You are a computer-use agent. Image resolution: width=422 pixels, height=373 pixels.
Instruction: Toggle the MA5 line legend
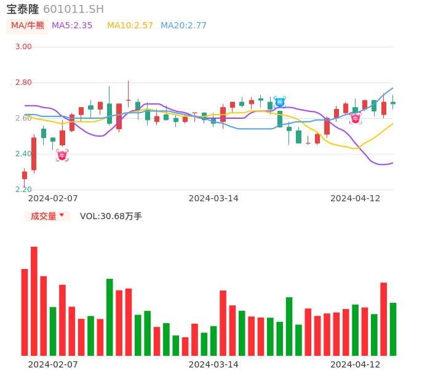pos(72,26)
